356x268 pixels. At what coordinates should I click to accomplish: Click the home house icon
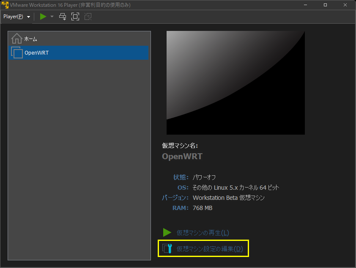(x=17, y=39)
